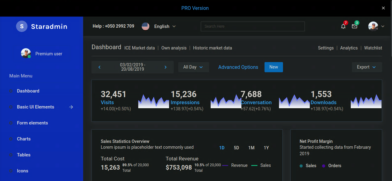The width and height of the screenshot is (392, 181).
Task: Open the Export dropdown menu
Action: tap(366, 67)
